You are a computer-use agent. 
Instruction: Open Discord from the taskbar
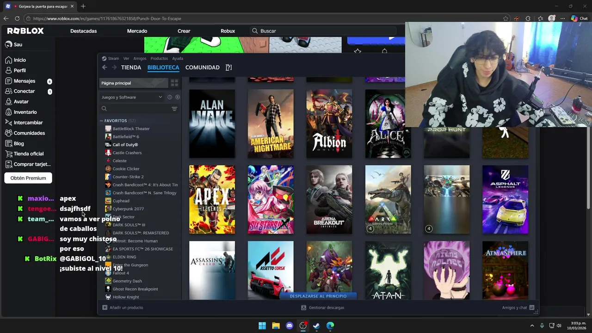[x=290, y=326]
